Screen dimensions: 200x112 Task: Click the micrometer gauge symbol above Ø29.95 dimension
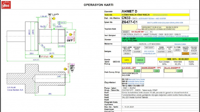(x=55, y=15)
